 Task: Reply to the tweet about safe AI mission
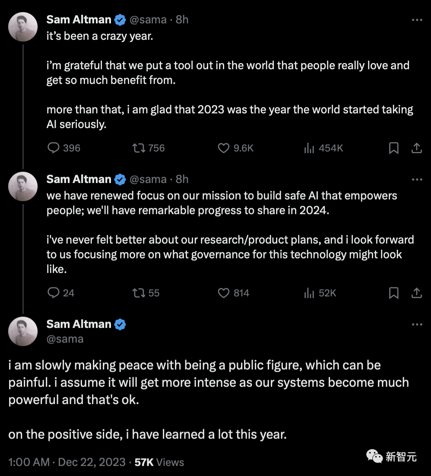click(53, 293)
